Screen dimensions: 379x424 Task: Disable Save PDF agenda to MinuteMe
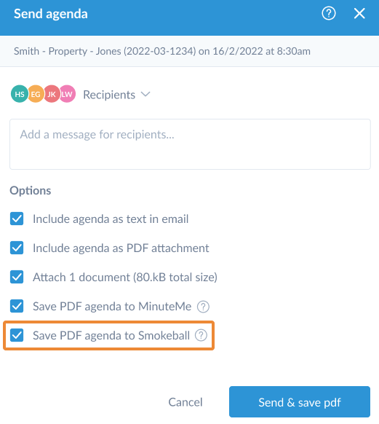(x=17, y=306)
